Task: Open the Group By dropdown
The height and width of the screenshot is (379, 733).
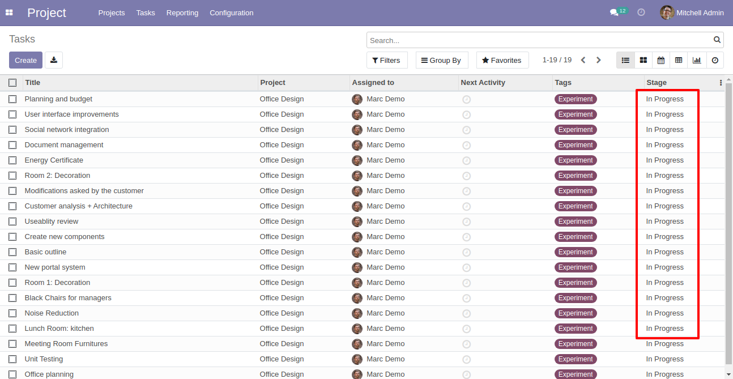Action: [441, 60]
